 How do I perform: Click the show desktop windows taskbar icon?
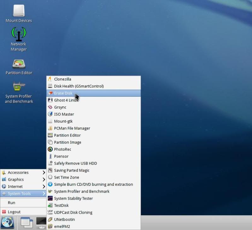coord(27,223)
